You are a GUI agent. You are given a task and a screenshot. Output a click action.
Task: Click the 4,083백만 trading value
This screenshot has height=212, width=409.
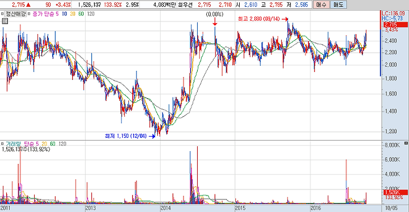(165, 5)
